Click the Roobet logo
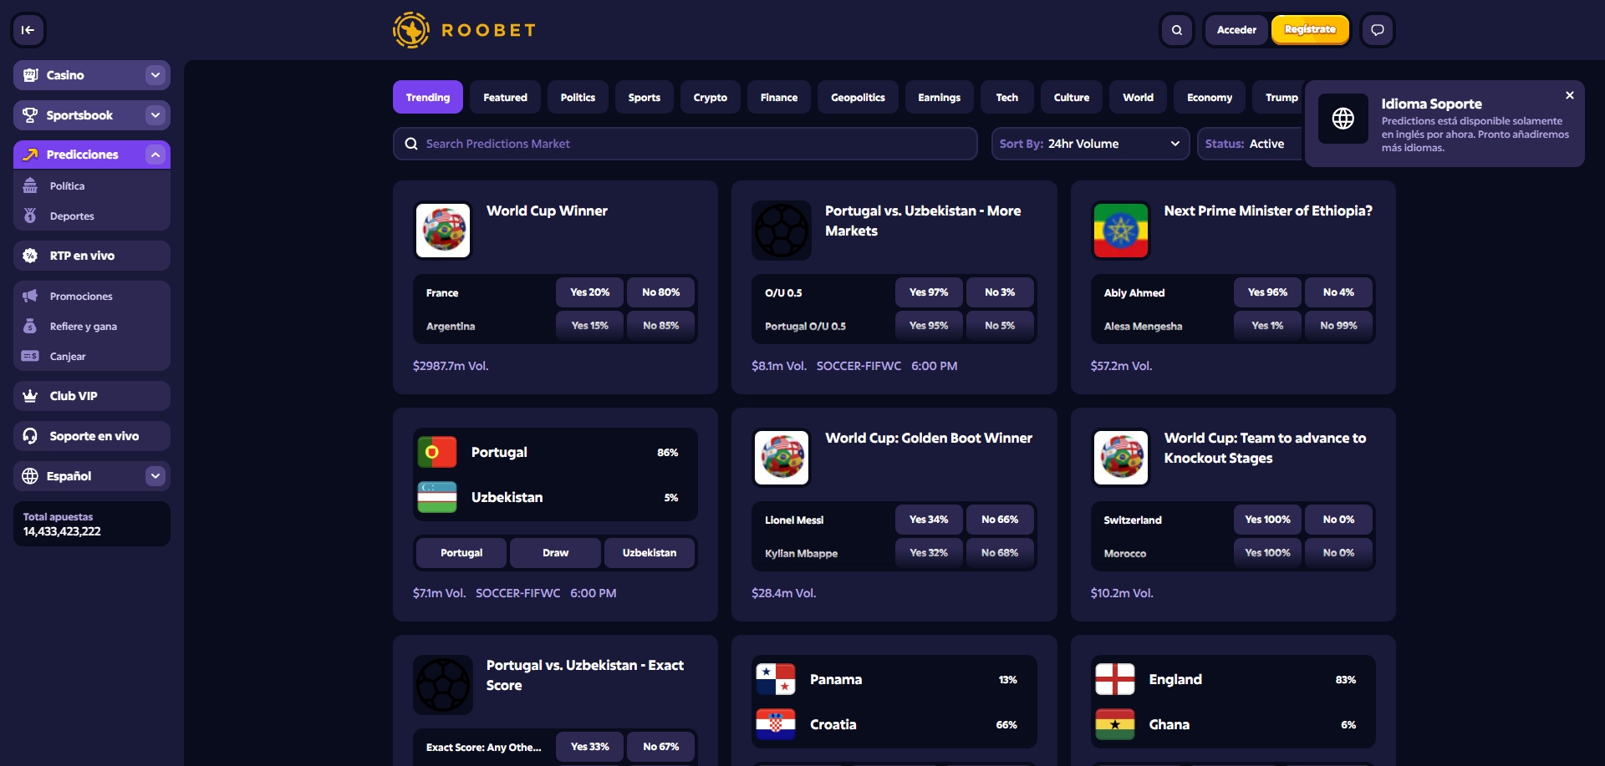The width and height of the screenshot is (1605, 766). [x=465, y=30]
